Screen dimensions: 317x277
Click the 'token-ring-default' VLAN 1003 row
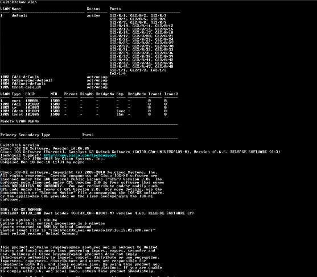(53, 80)
